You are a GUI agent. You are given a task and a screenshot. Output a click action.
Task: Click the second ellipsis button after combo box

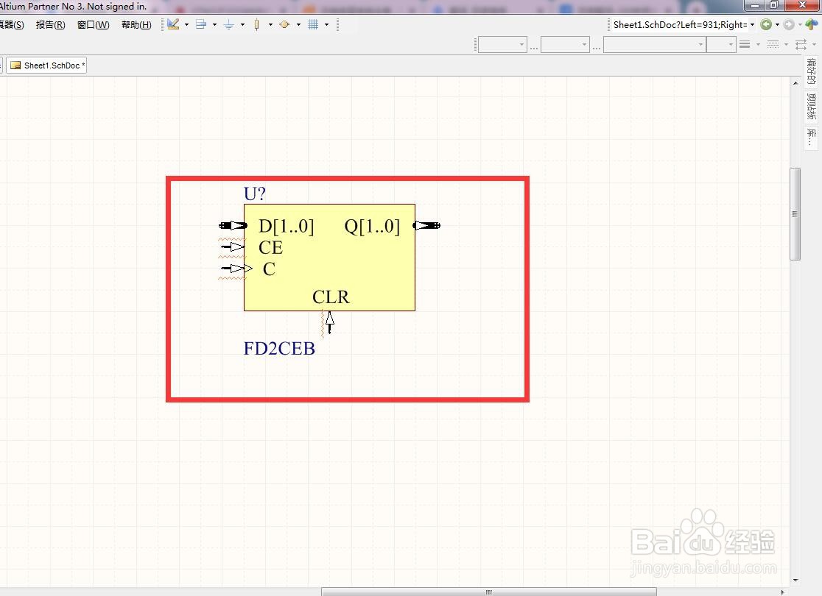click(x=597, y=46)
